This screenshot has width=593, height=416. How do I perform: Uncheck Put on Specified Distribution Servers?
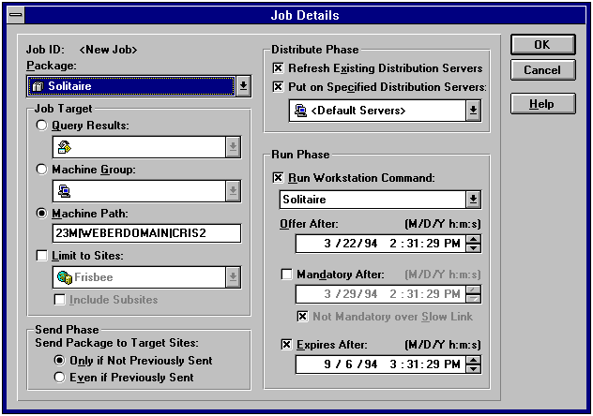(x=278, y=87)
